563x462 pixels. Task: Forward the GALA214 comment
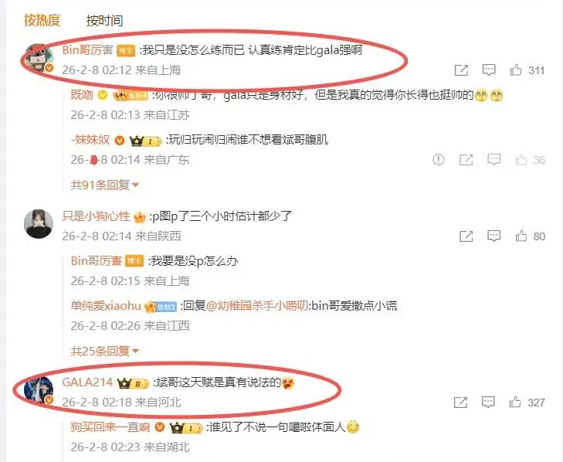(x=460, y=403)
